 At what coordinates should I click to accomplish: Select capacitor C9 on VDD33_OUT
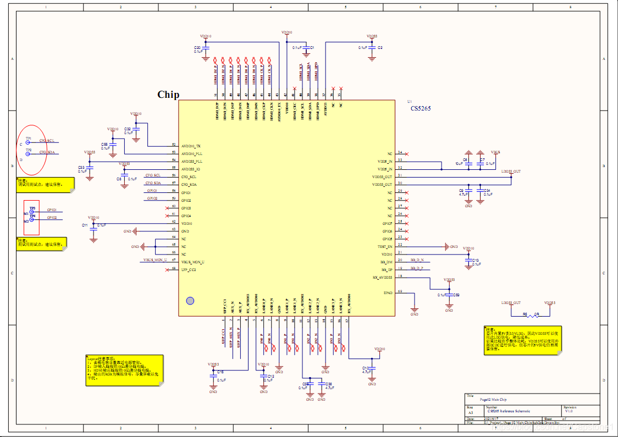(468, 190)
